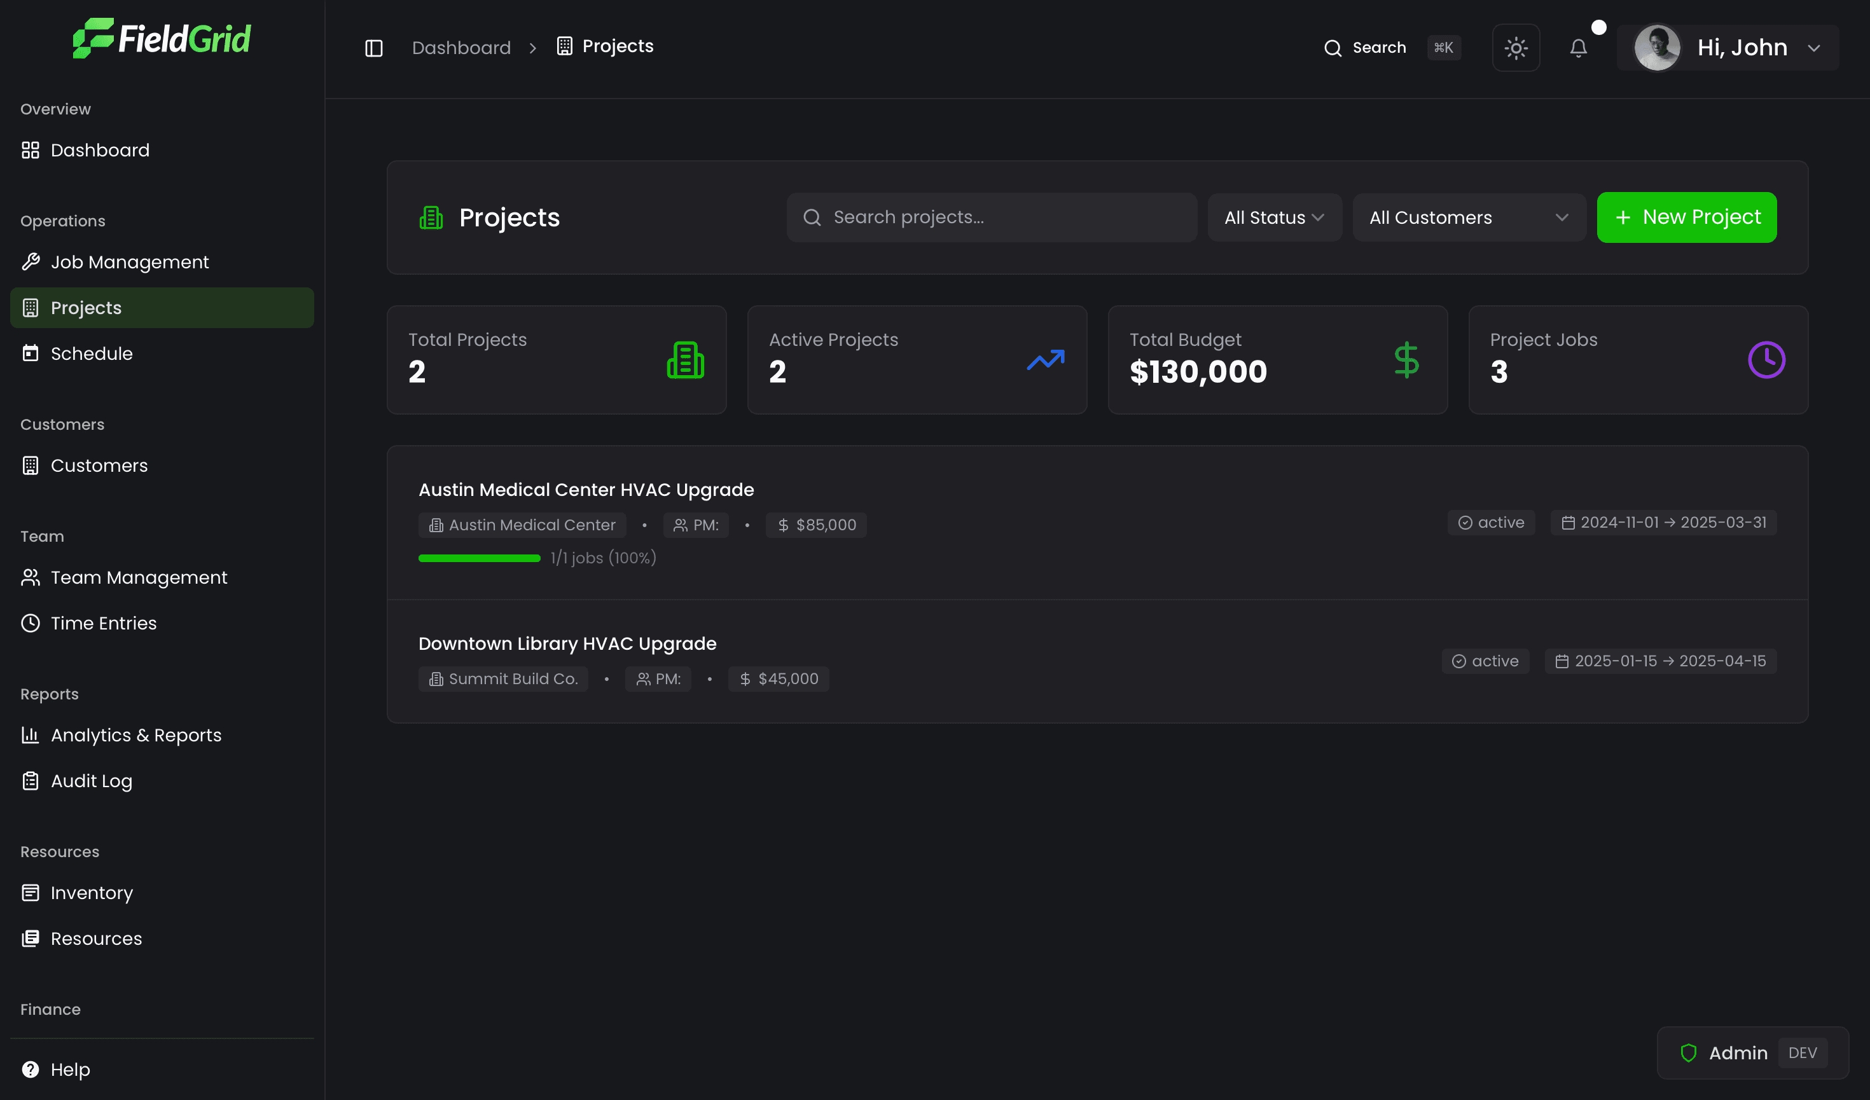1870x1100 pixels.
Task: Click the 2025-01-15 → 2025-04-15 date range
Action: (1661, 662)
